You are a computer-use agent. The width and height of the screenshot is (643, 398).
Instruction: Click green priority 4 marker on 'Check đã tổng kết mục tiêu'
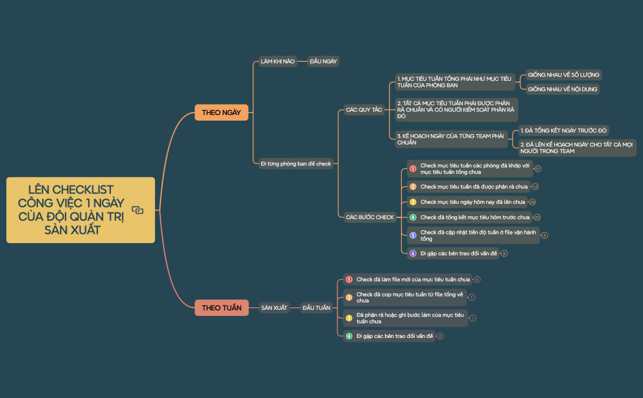coord(413,217)
